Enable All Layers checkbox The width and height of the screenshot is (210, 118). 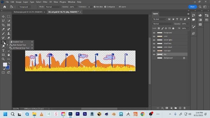117,7
